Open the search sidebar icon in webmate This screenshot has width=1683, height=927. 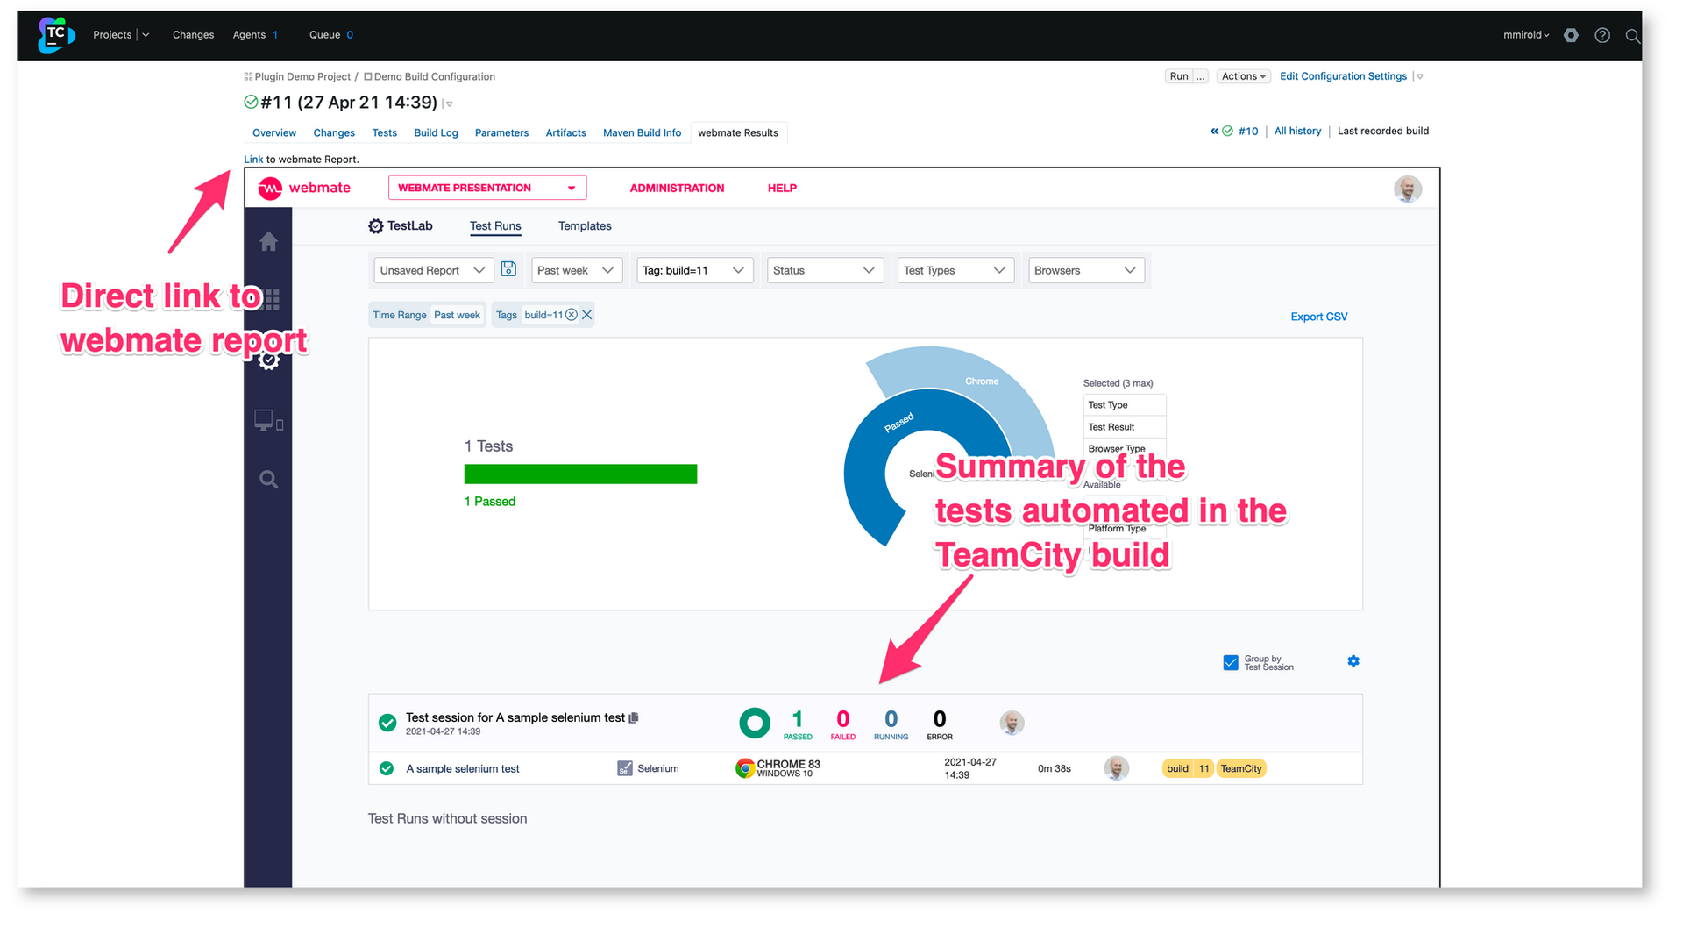pyautogui.click(x=268, y=480)
